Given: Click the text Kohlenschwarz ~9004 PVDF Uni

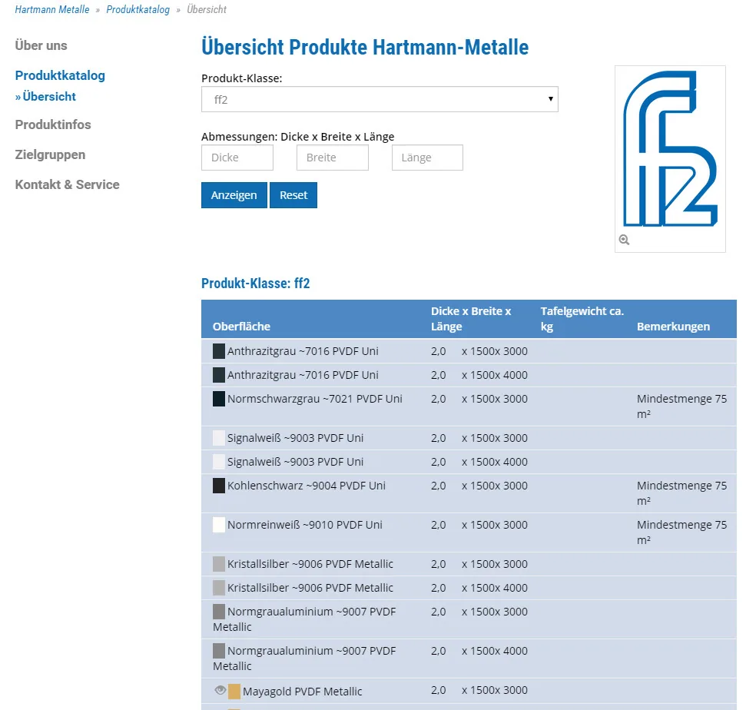Looking at the screenshot, I should coord(307,486).
